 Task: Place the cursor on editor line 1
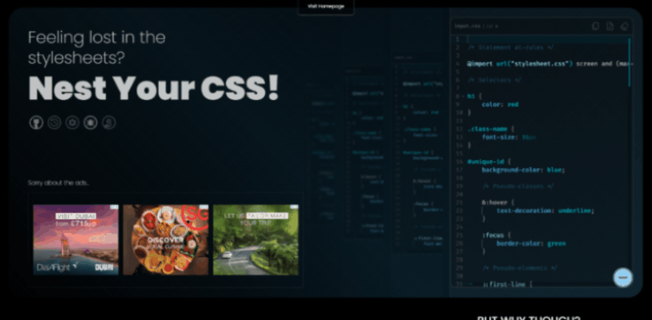click(x=547, y=39)
